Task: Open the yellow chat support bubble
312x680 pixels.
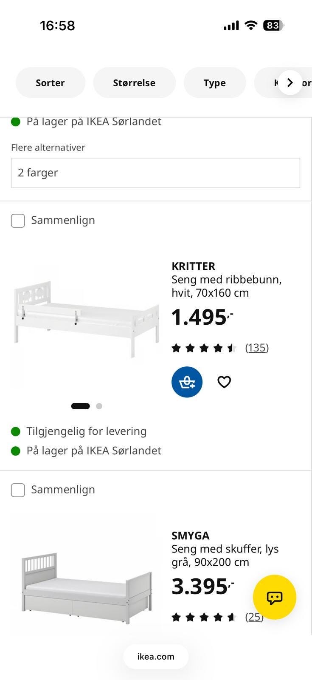Action: pos(275,597)
